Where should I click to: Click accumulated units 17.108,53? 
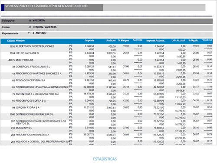pos(180,132)
